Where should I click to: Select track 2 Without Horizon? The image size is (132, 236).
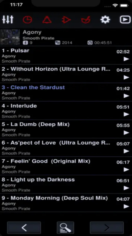[66, 74]
